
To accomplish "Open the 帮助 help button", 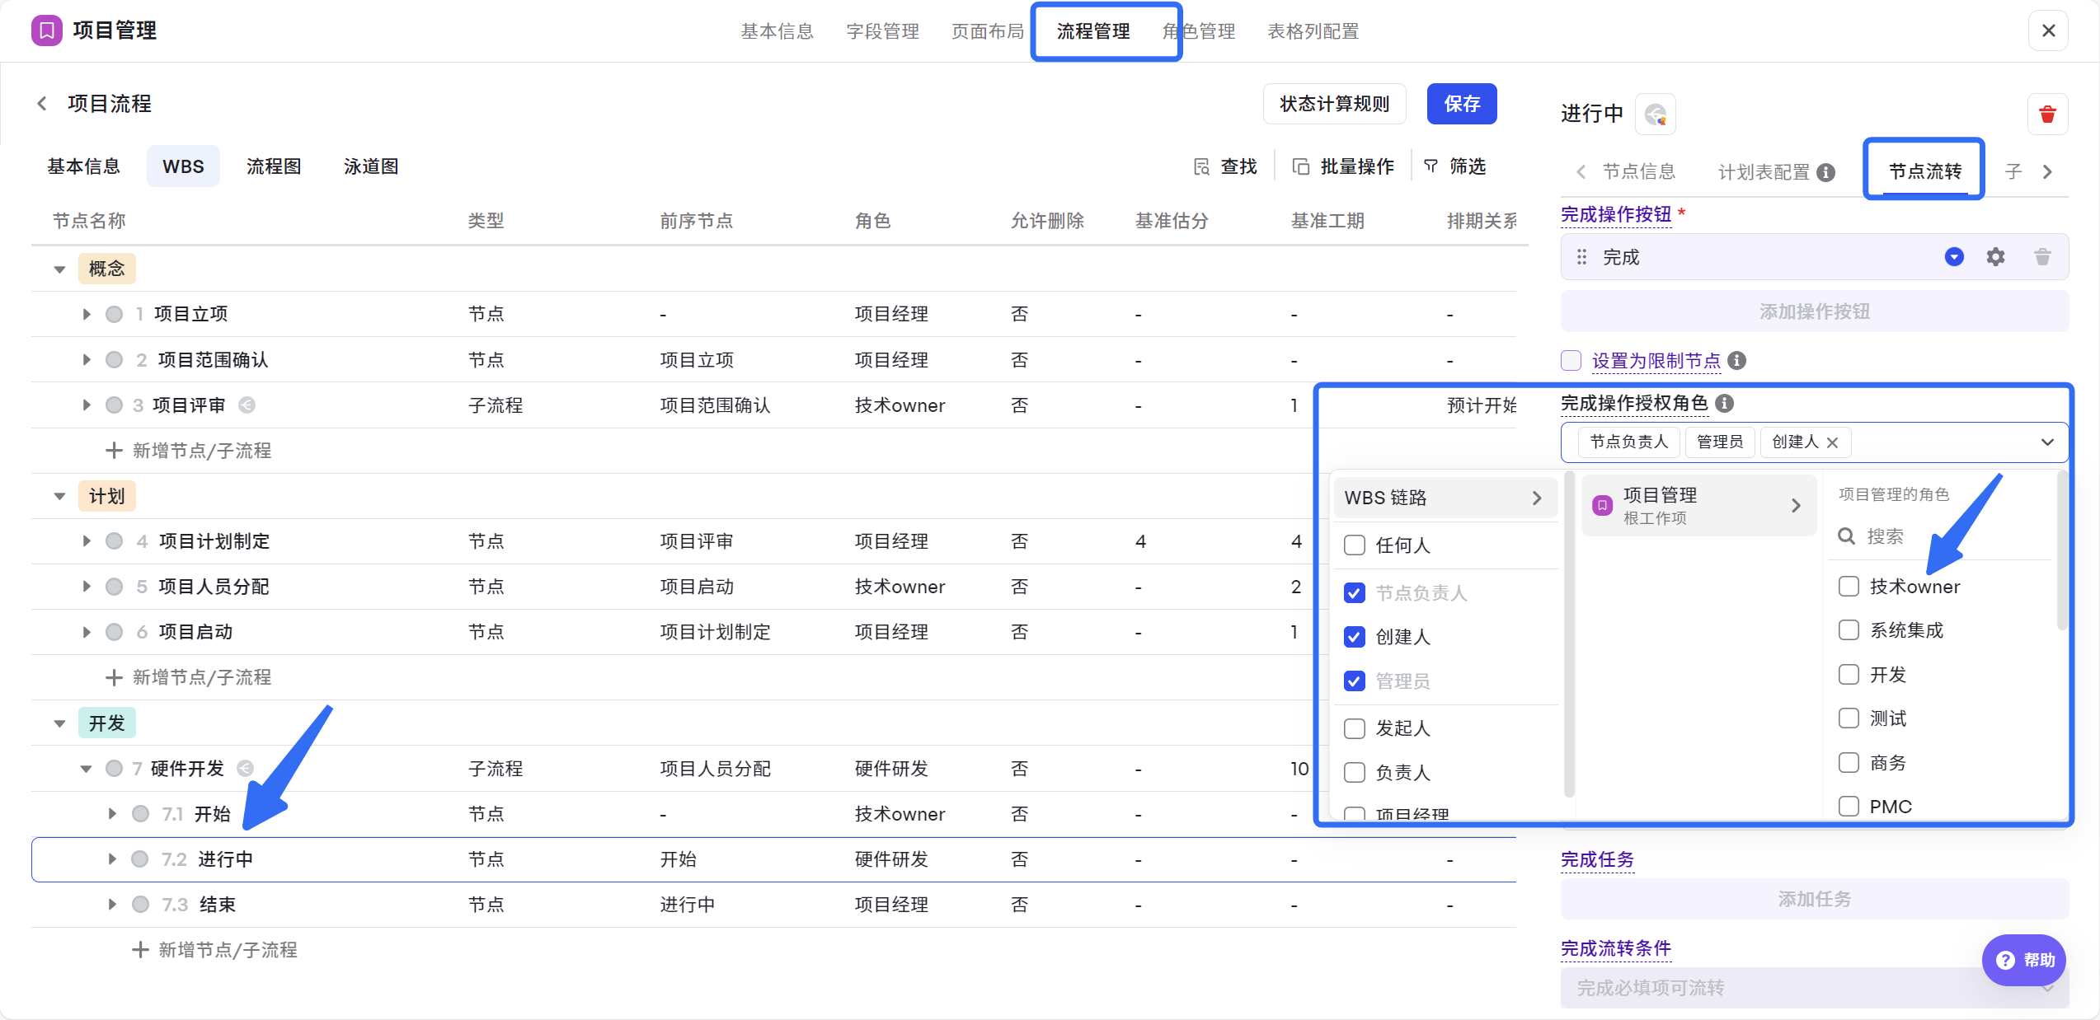I will [2024, 960].
